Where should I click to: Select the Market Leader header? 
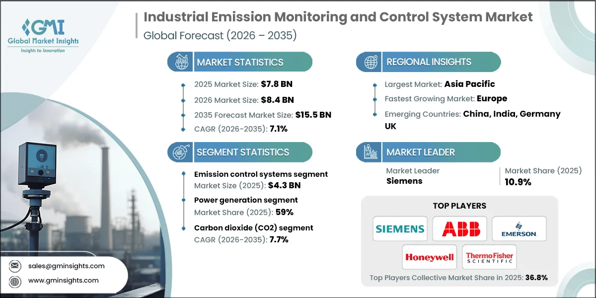click(420, 152)
